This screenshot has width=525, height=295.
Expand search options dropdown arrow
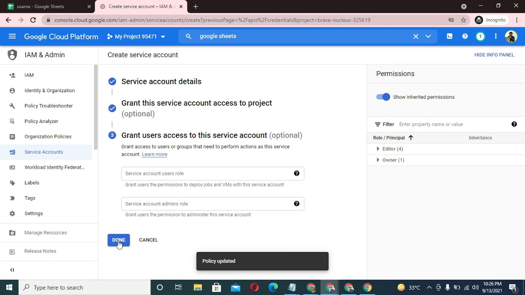(x=428, y=36)
